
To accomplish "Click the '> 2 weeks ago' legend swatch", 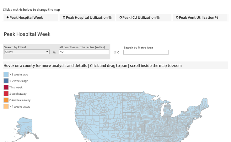I will (x=6, y=74).
